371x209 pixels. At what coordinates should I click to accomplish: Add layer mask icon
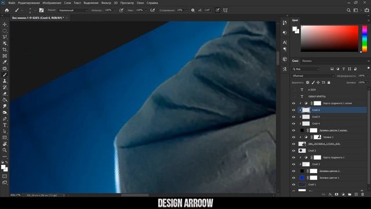[x=336, y=194]
